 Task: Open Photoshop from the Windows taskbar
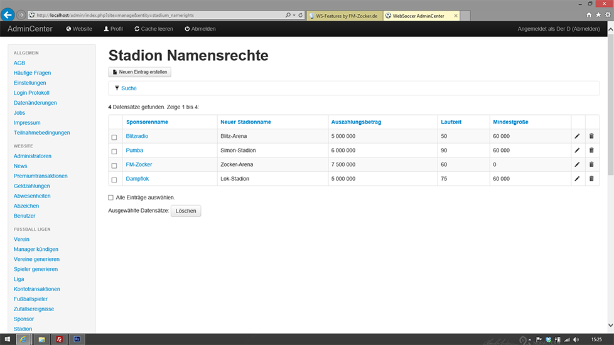(x=77, y=339)
